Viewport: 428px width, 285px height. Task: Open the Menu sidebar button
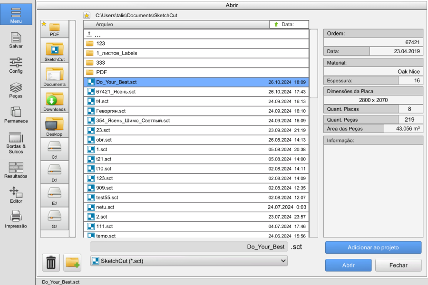coord(16,14)
